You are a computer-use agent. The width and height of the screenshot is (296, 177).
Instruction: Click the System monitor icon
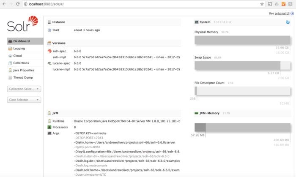click(197, 22)
